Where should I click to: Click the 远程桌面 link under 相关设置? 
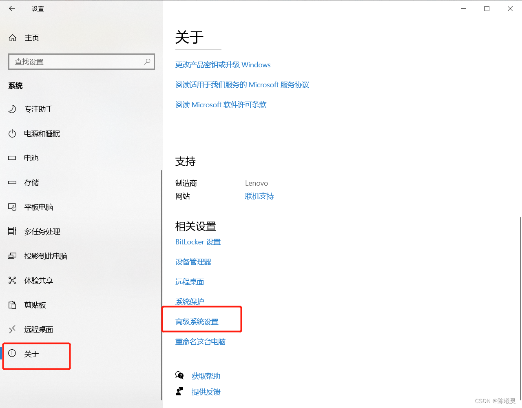point(190,282)
